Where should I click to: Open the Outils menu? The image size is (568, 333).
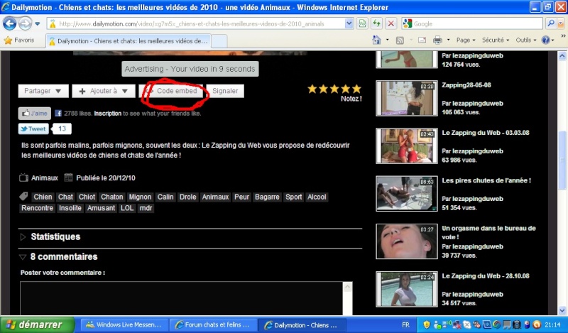coord(525,40)
